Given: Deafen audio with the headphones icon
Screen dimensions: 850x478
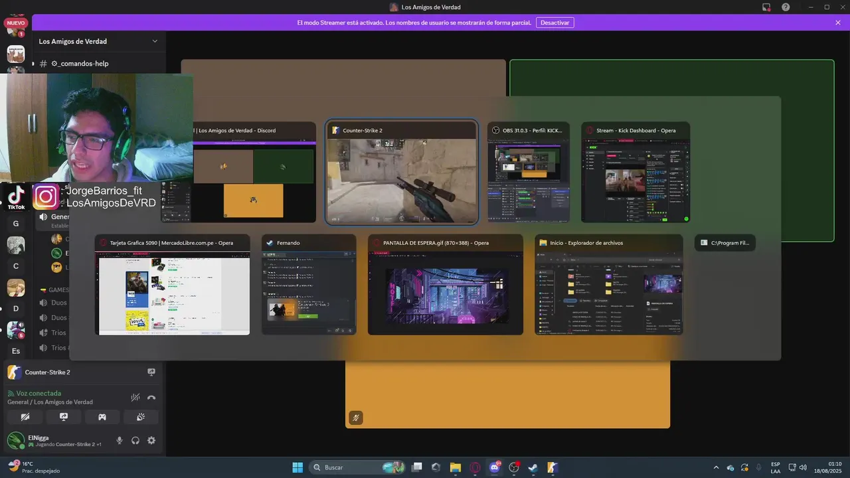Looking at the screenshot, I should pos(135,440).
